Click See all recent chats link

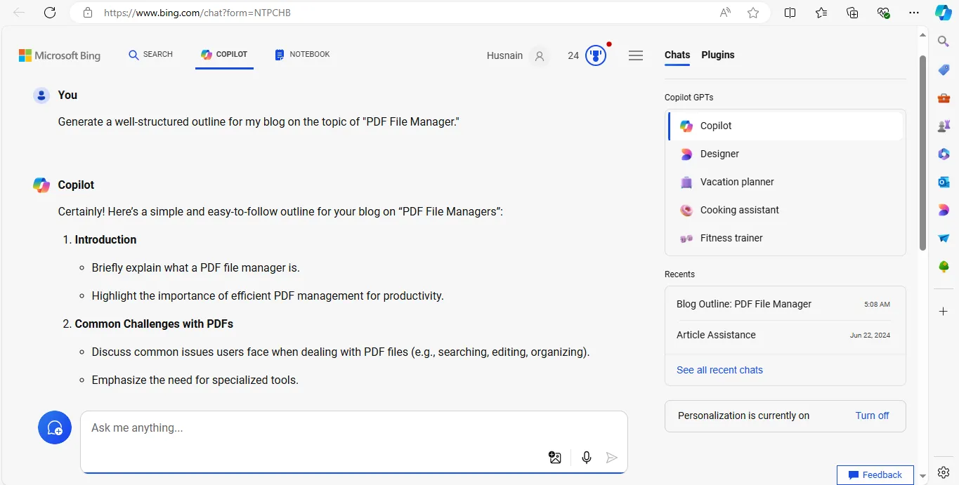(x=719, y=370)
